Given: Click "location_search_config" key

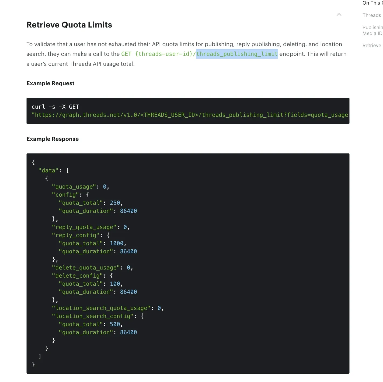Looking at the screenshot, I should pos(93,316).
